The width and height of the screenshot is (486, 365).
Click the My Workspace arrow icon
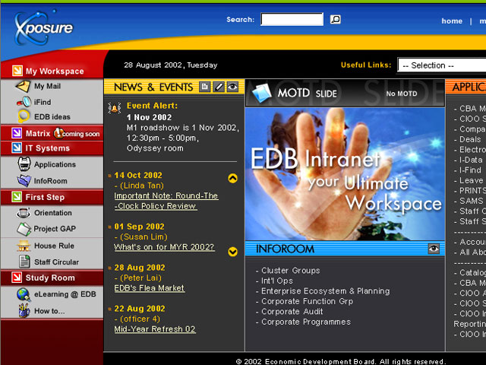point(17,71)
